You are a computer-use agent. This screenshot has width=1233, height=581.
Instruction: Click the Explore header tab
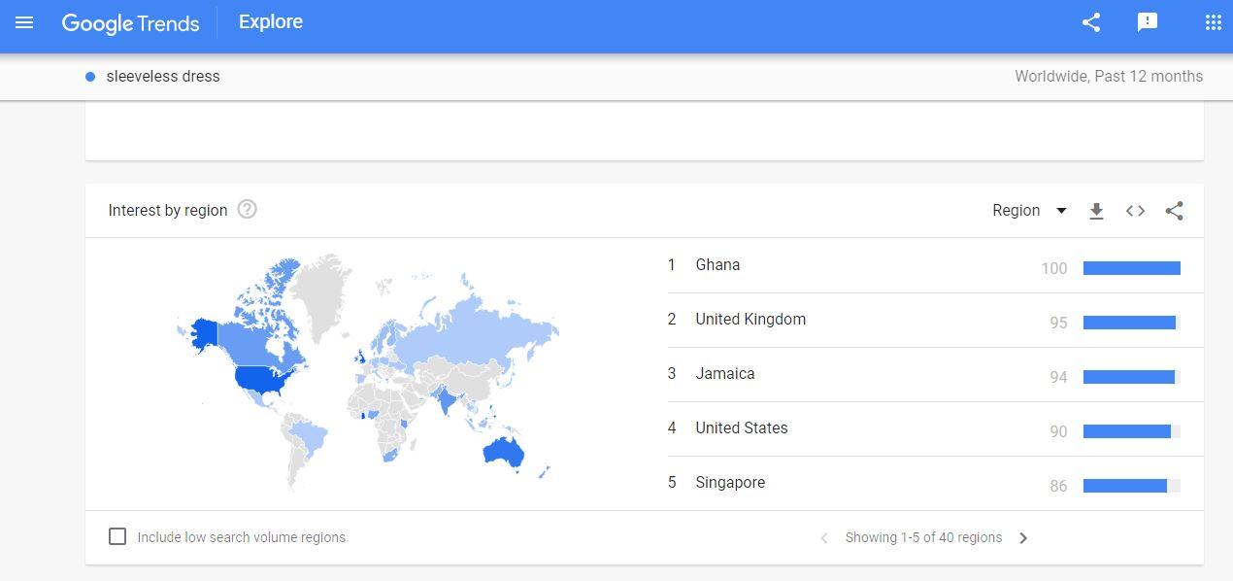[x=271, y=21]
